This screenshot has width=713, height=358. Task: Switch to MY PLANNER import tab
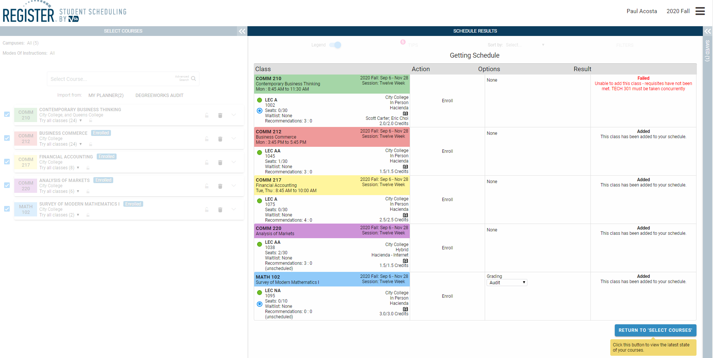pos(106,95)
